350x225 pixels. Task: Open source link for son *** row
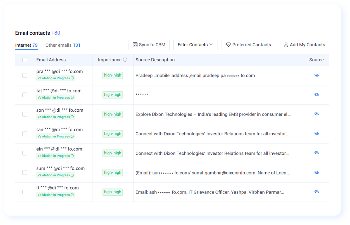316,114
